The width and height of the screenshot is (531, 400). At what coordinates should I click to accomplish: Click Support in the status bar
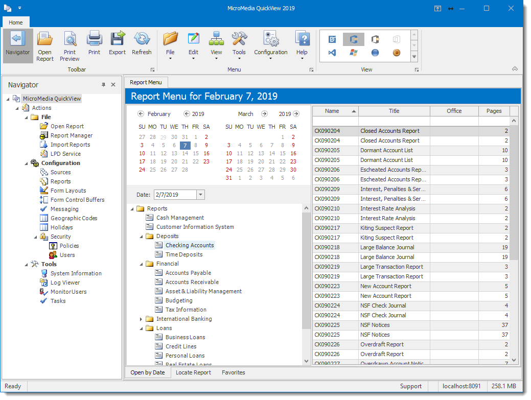410,387
